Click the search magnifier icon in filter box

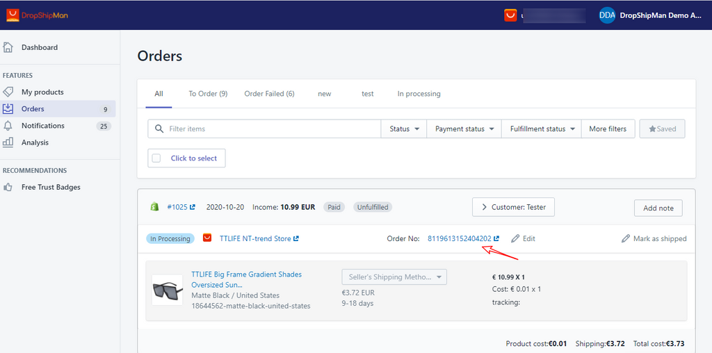click(x=159, y=129)
